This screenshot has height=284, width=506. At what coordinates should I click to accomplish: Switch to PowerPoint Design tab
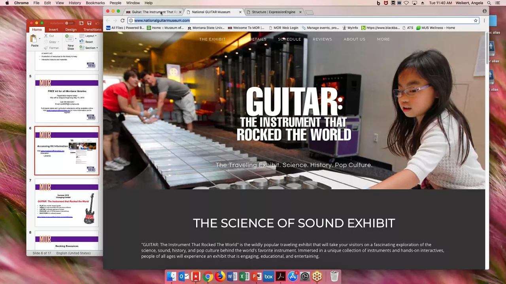(x=71, y=30)
